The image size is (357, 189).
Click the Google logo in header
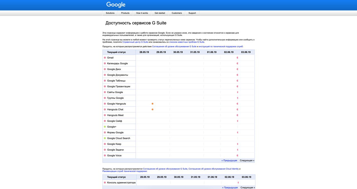pos(116,5)
